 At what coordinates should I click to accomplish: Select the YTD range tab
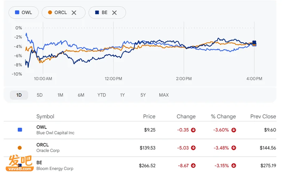pos(102,95)
